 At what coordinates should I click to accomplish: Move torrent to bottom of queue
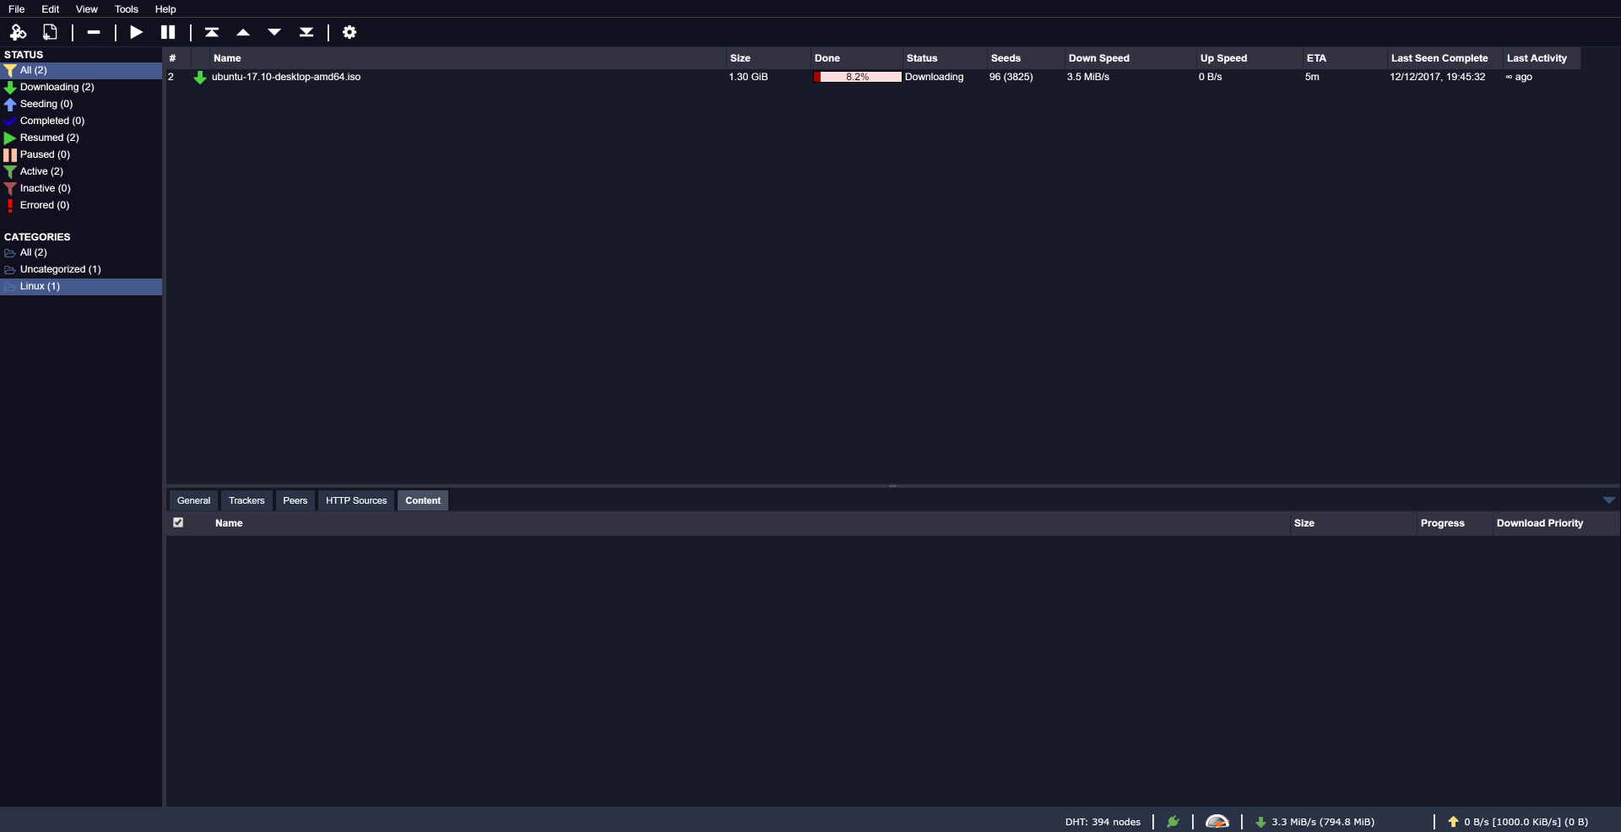[306, 32]
